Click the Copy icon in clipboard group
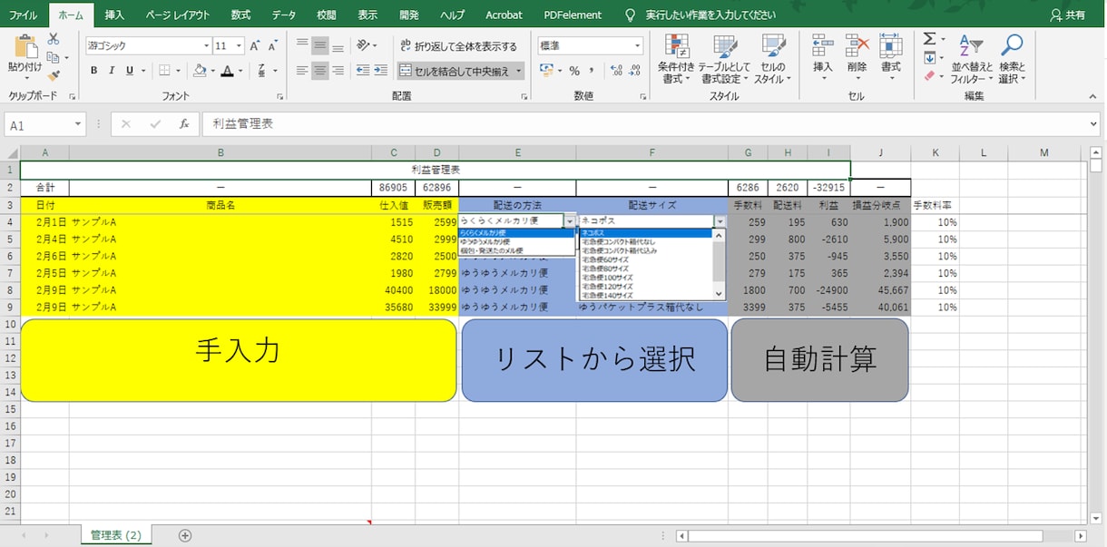Screen dimensions: 1107x547 (52, 58)
